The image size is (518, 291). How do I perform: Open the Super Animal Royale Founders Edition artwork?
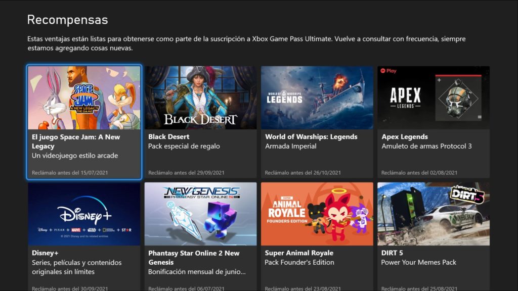[x=317, y=214]
